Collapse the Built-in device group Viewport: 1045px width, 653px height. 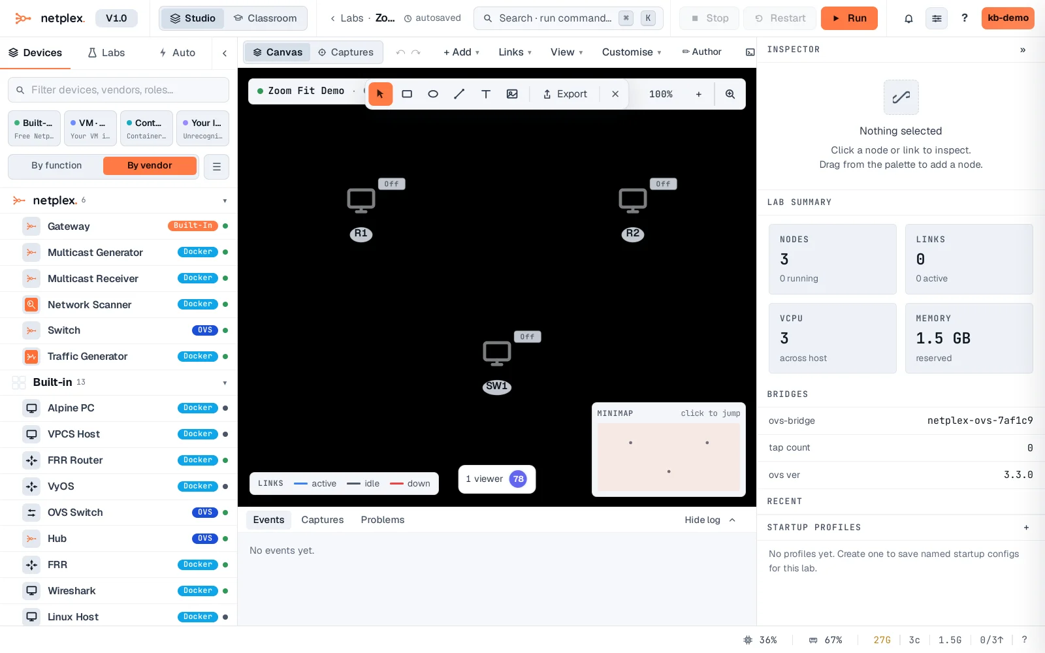click(x=225, y=383)
